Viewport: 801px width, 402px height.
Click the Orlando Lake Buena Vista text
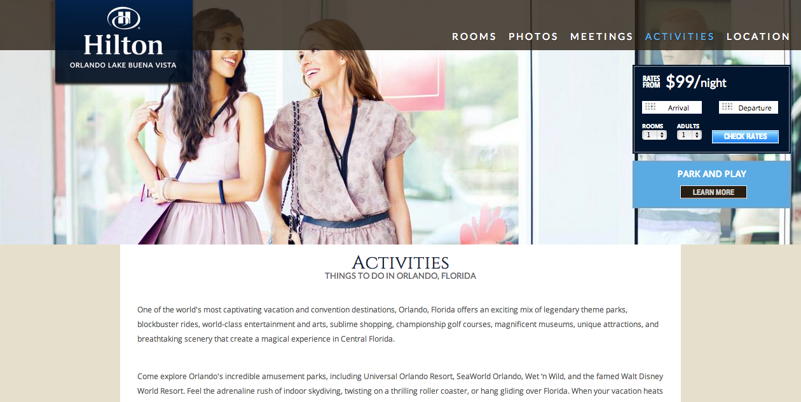click(123, 65)
